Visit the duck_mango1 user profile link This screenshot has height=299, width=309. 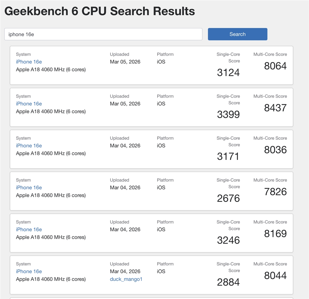tap(126, 279)
